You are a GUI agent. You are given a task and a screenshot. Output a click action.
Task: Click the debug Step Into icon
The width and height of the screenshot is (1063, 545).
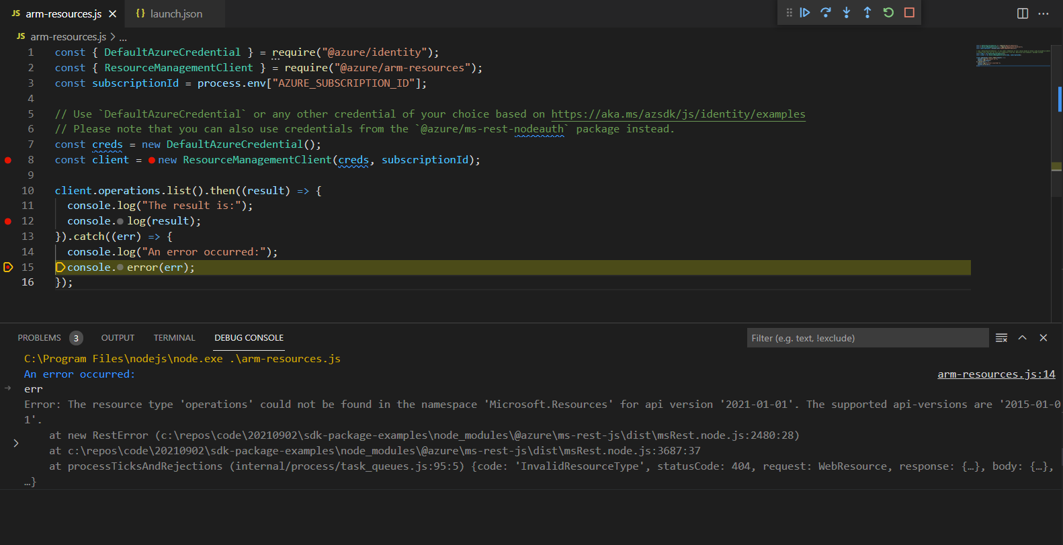pos(847,13)
